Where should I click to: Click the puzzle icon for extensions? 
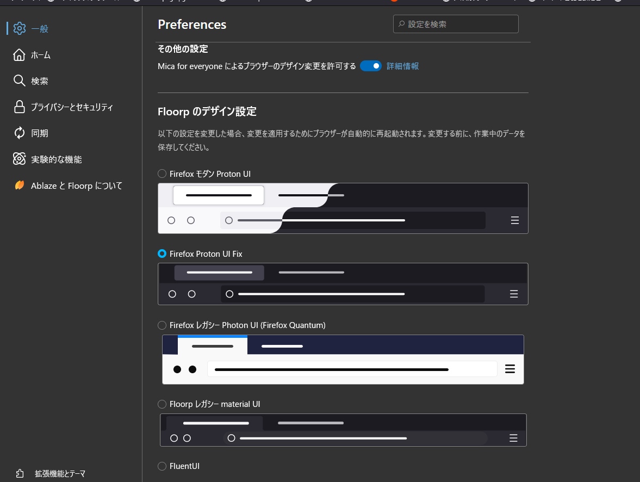(20, 473)
